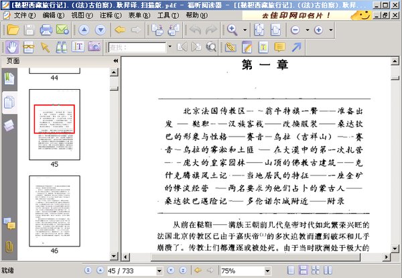Zoom in with the plus circle button
The image size is (402, 278).
coord(318,30)
